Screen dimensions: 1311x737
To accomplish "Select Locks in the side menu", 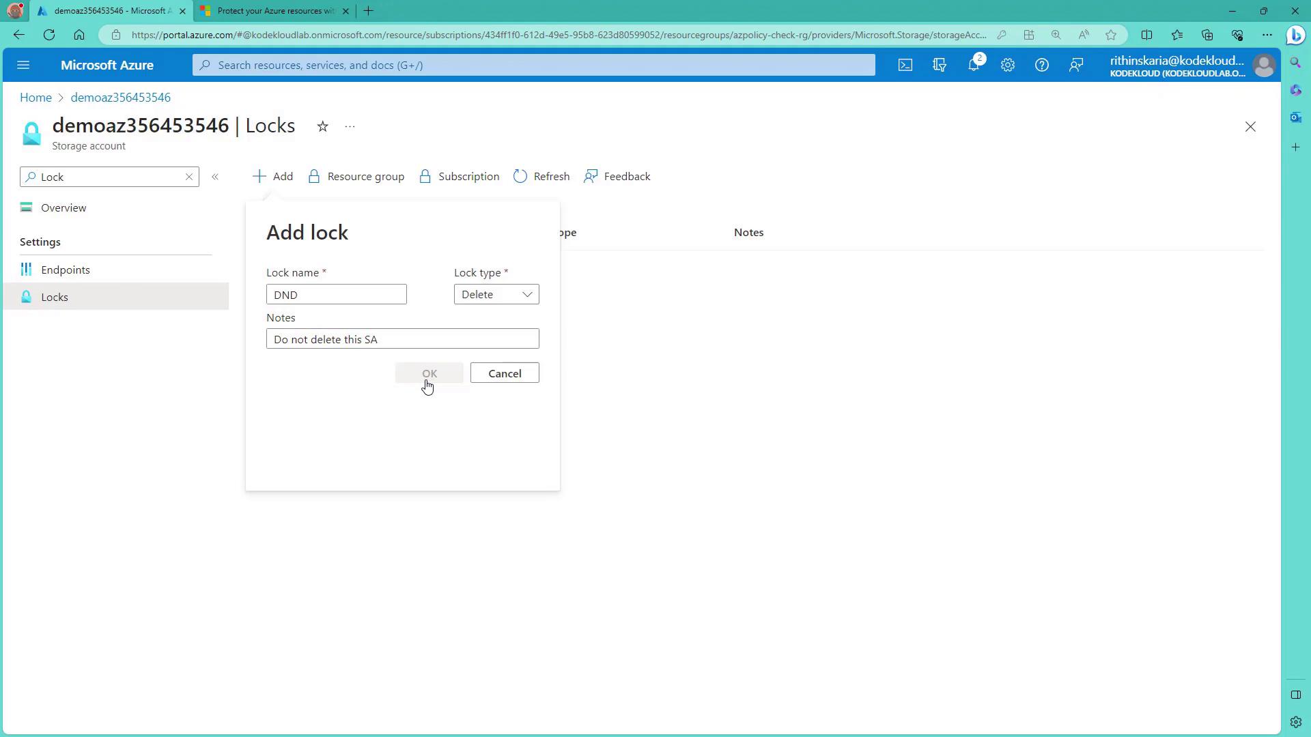I will tap(55, 297).
